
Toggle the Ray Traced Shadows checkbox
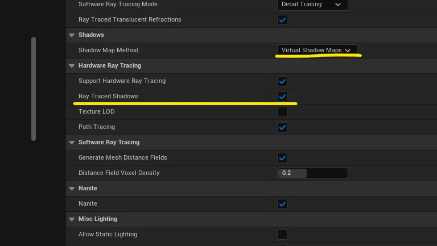pyautogui.click(x=282, y=97)
